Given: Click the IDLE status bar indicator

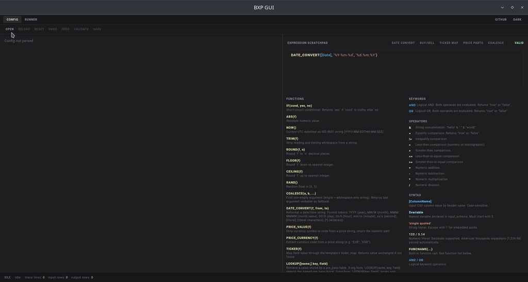Looking at the screenshot, I should [x=7, y=278].
